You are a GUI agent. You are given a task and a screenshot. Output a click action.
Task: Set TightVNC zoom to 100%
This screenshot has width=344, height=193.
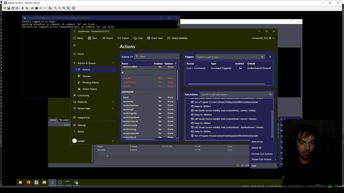pyautogui.click(x=64, y=8)
